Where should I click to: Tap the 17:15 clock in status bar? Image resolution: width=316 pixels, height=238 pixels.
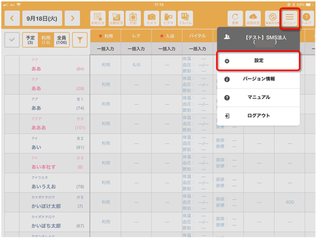(159, 5)
